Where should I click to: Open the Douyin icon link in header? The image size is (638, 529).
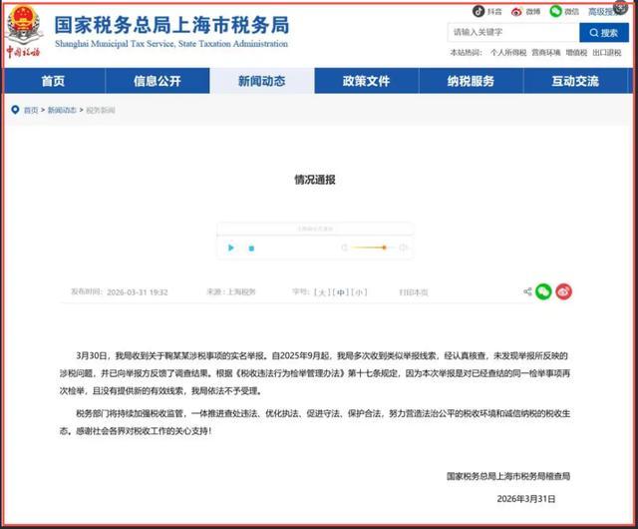pos(478,11)
